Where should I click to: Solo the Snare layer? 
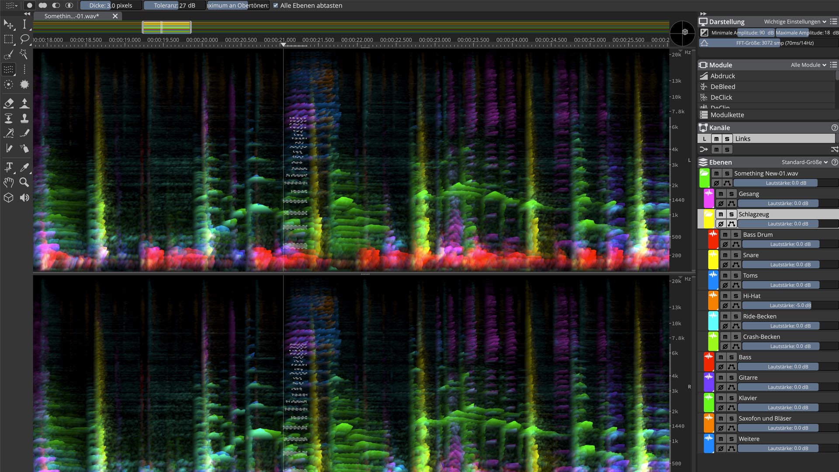click(x=736, y=255)
